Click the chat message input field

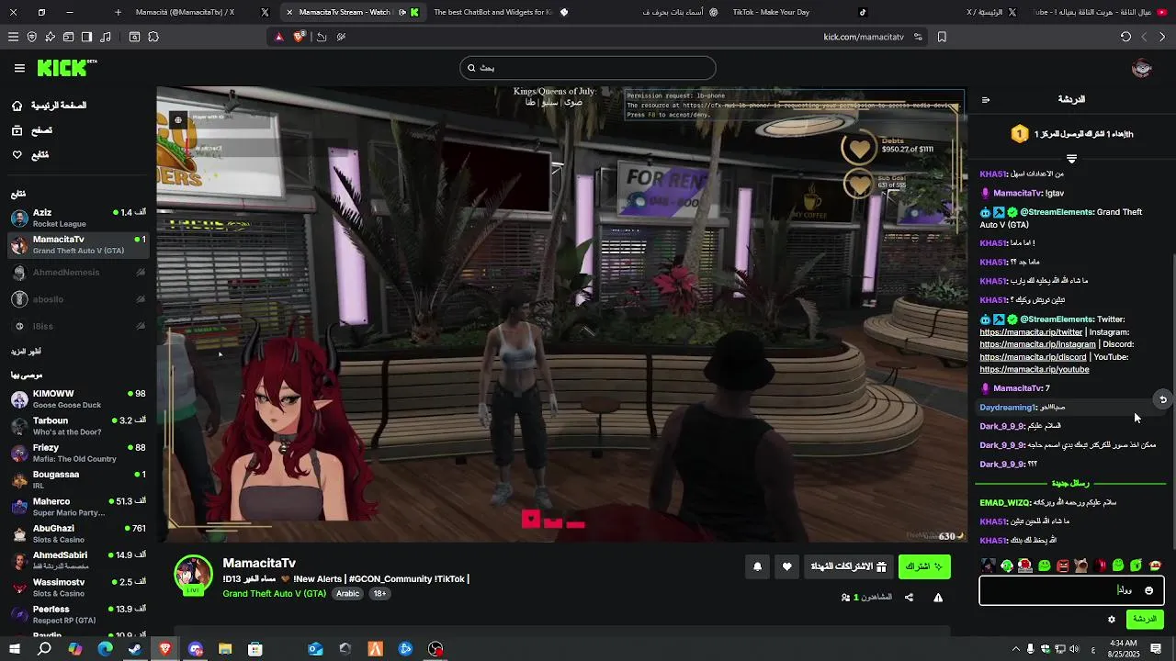[1071, 590]
